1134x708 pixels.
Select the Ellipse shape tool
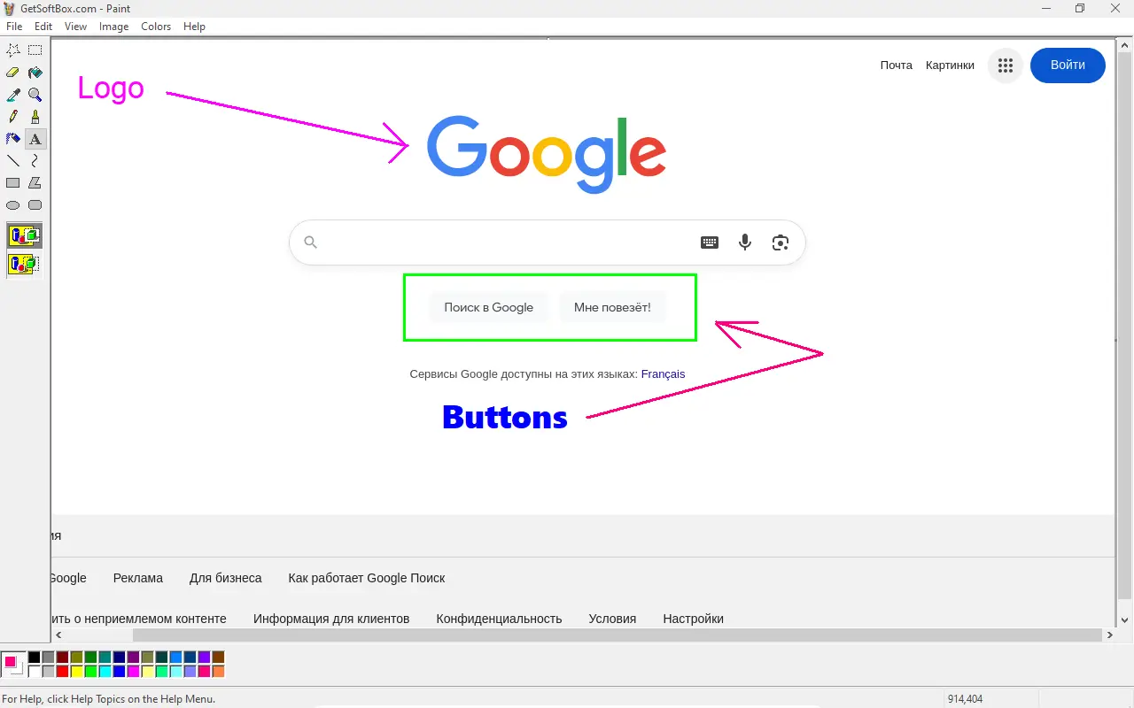tap(13, 205)
